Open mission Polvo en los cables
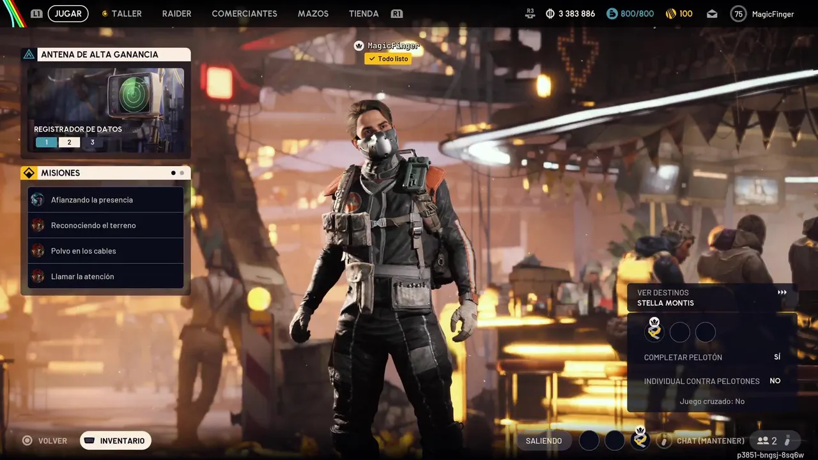Screen dimensions: 818x460 point(106,251)
